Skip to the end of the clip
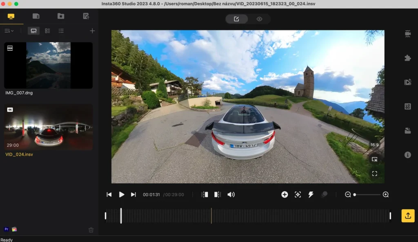 pos(133,195)
